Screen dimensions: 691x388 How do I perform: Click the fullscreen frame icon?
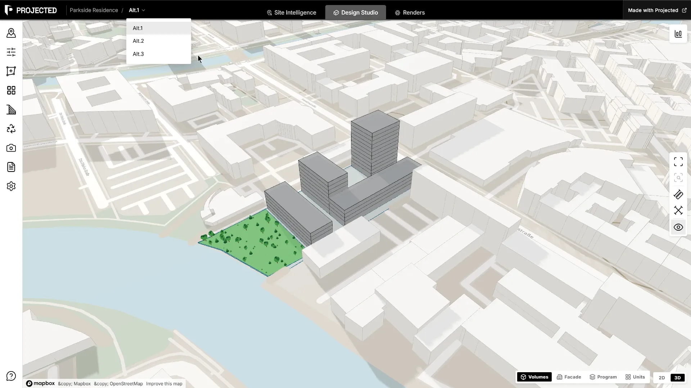click(678, 162)
